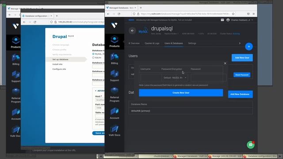This screenshot has height=159, width=283.
Task: Open Account in front Vultr sidebar
Action: (x=115, y=114)
